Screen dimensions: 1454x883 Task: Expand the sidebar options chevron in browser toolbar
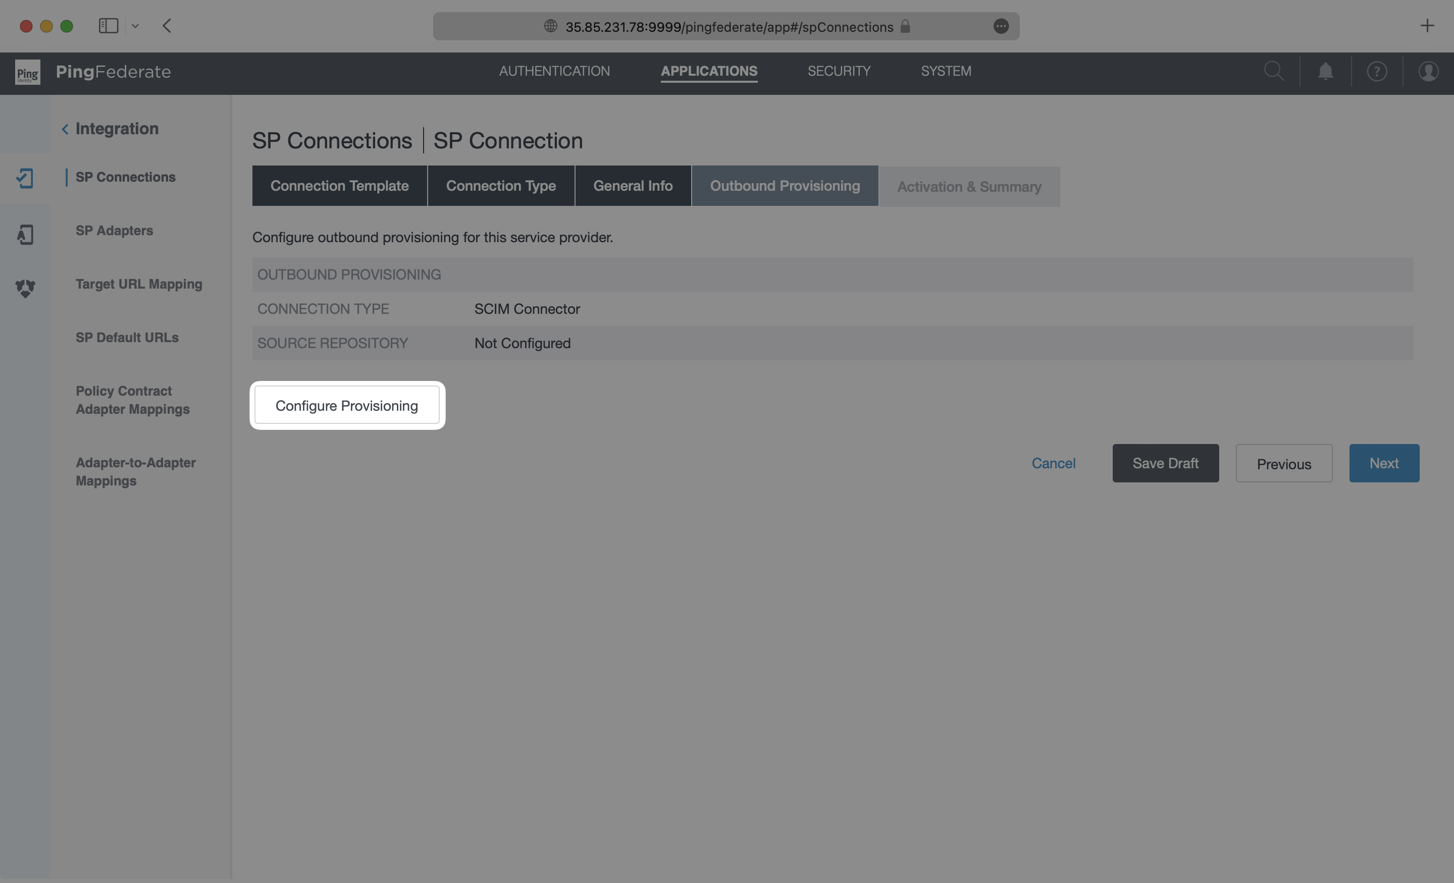point(135,26)
